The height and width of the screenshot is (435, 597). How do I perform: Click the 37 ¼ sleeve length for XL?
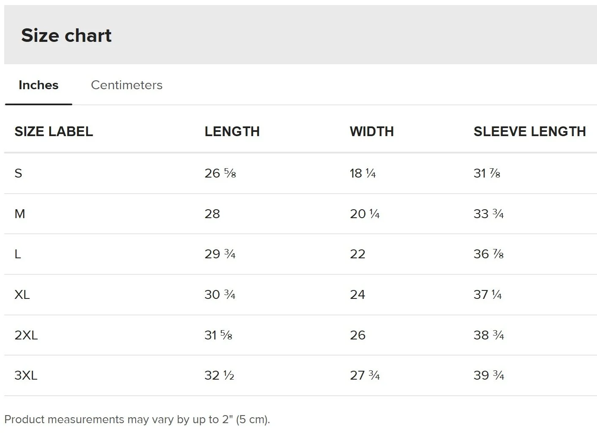[488, 295]
